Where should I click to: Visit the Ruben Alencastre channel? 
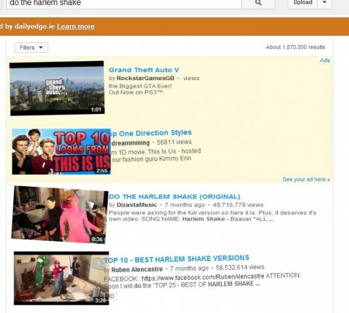coord(137,269)
